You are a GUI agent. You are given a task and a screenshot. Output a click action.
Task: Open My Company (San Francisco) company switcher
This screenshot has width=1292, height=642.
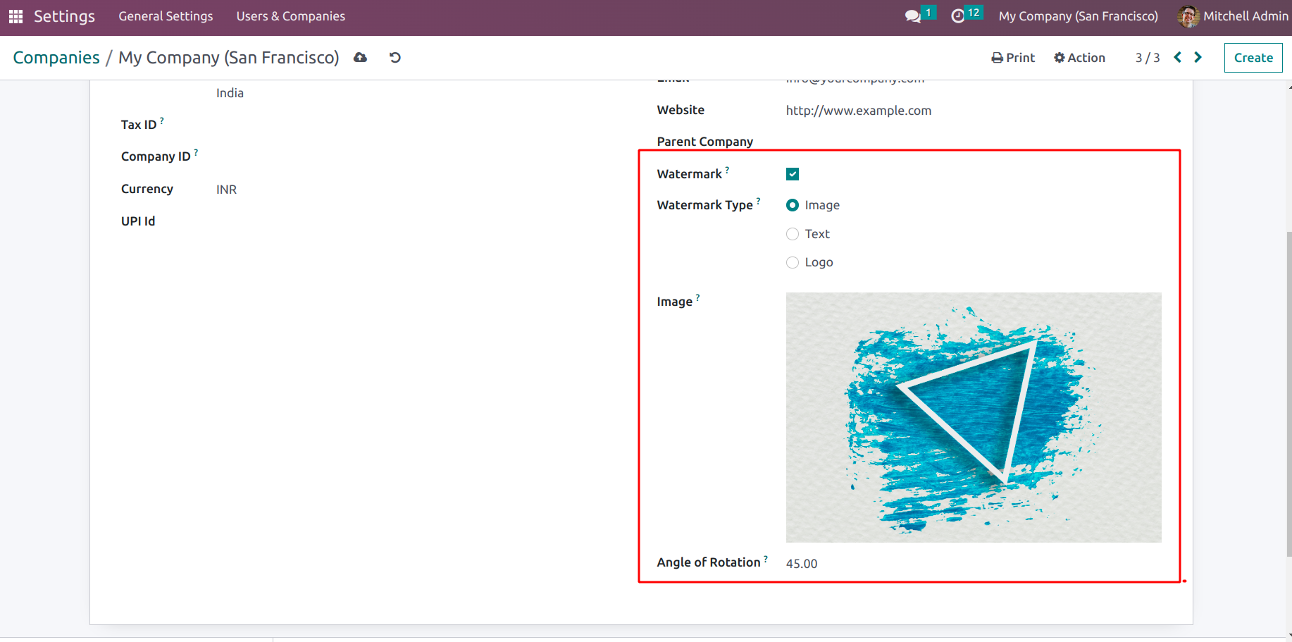point(1078,16)
